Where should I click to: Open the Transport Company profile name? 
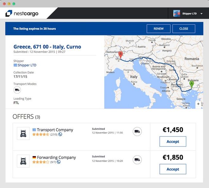tap(55, 130)
